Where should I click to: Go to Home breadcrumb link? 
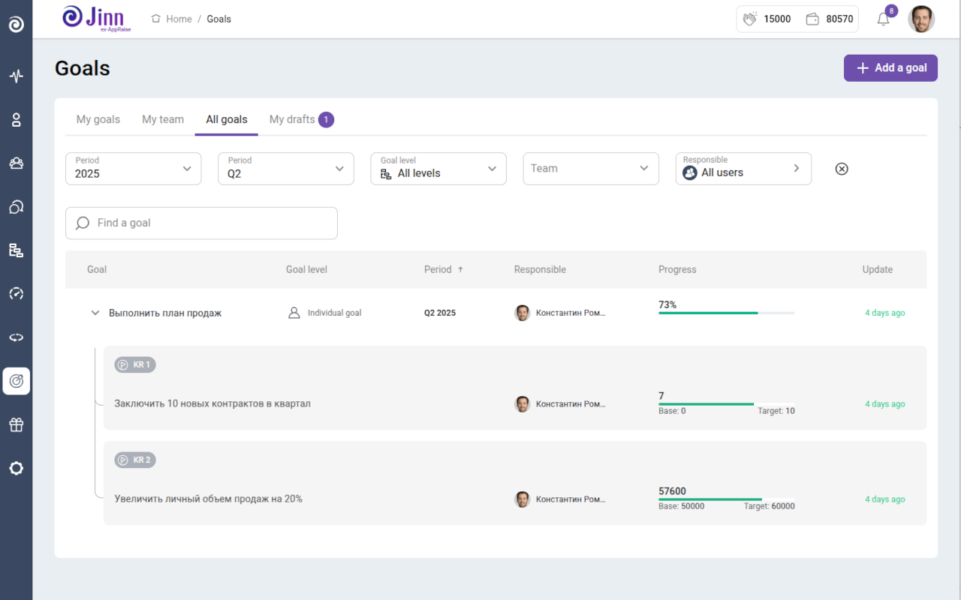(x=179, y=19)
